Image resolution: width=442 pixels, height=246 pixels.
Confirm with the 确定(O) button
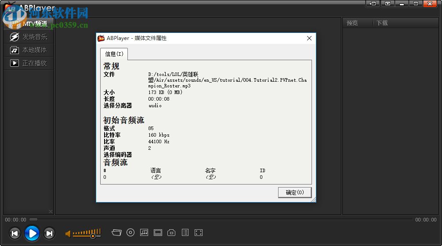(x=295, y=192)
